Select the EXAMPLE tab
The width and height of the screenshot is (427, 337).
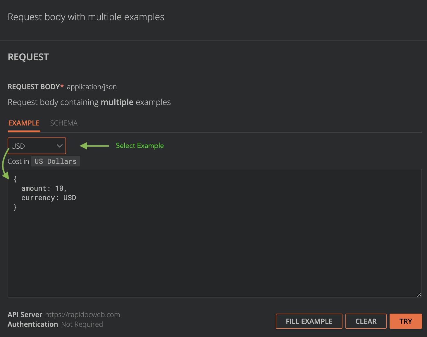click(24, 123)
